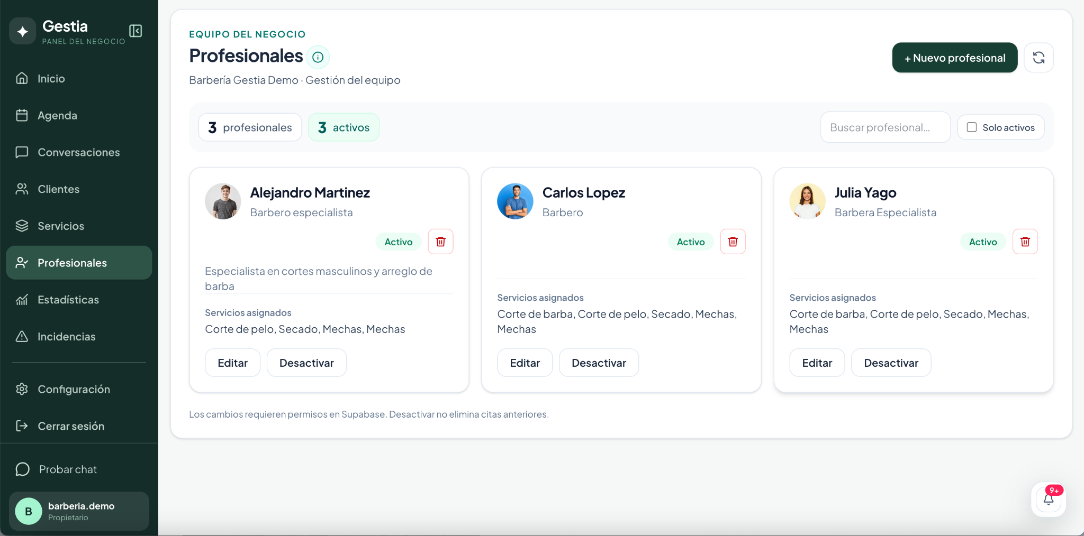Delete Carlos Lopez with trash icon
Viewport: 1084px width, 536px height.
click(x=733, y=242)
